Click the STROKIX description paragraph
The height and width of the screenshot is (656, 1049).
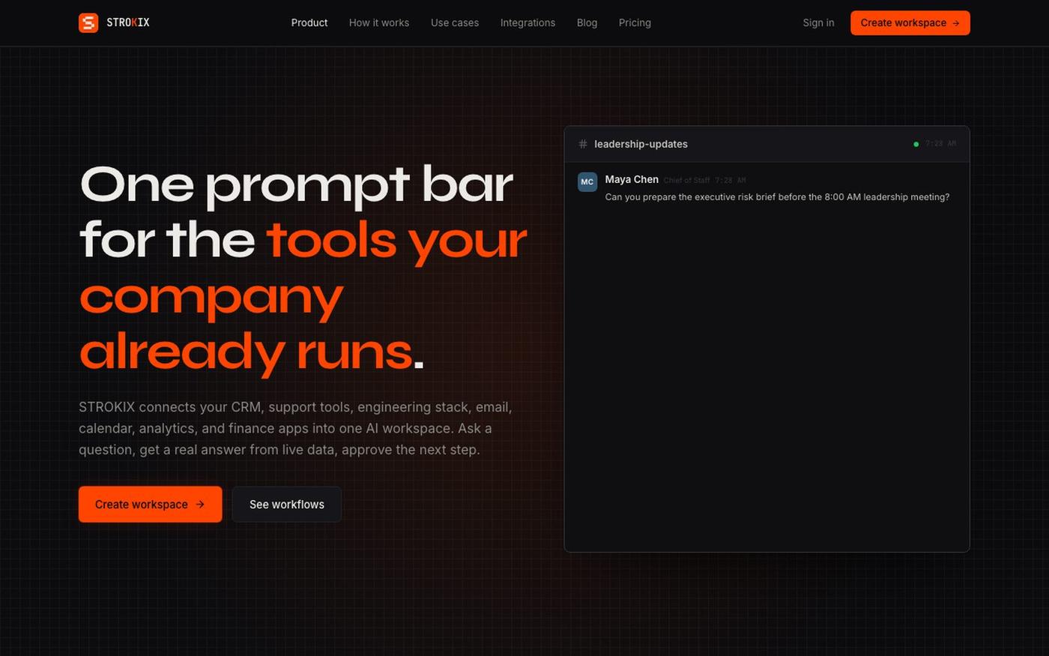tap(295, 428)
